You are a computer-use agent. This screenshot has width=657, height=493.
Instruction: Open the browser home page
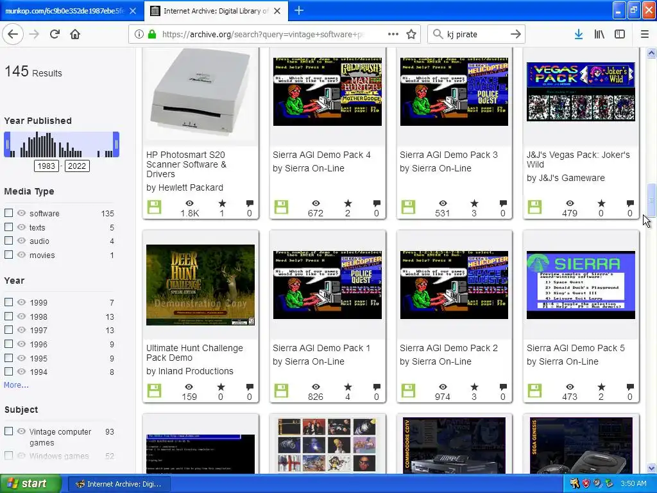coord(75,35)
